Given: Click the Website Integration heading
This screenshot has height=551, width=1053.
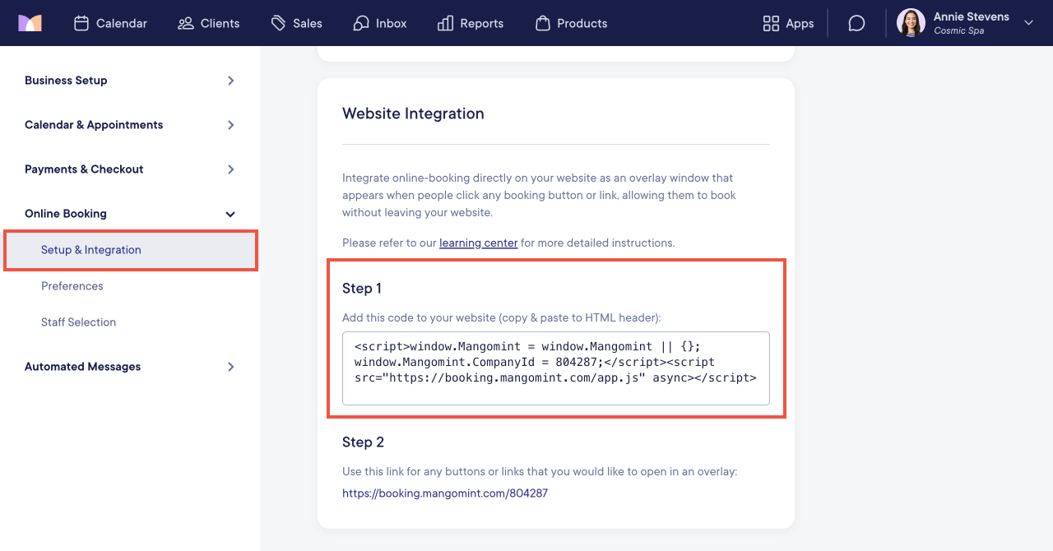Looking at the screenshot, I should point(413,113).
